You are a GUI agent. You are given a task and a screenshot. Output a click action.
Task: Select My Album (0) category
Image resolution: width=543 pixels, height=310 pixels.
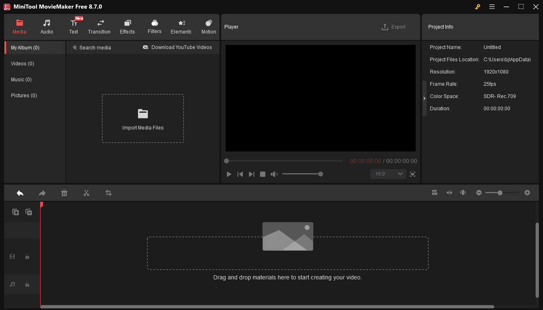35,48
